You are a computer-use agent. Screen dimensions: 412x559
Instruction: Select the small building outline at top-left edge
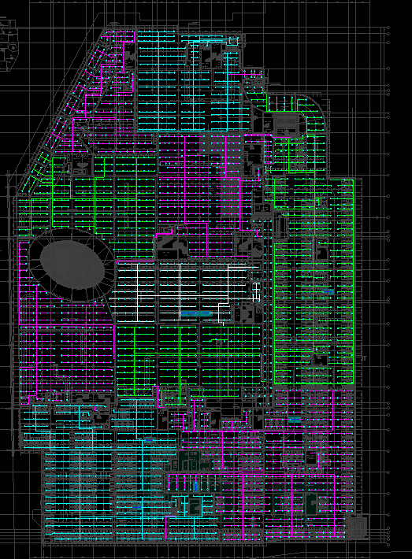9,46
